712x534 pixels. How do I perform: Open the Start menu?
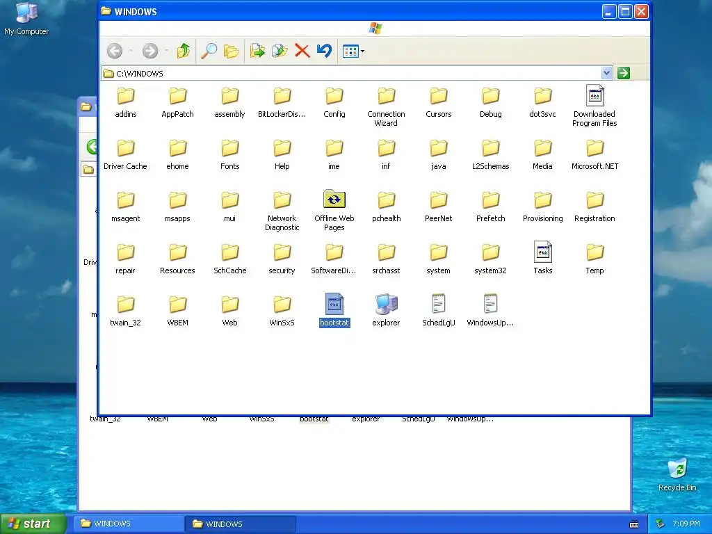point(33,524)
